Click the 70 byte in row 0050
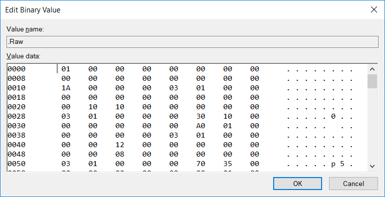The image size is (385, 197). pyautogui.click(x=201, y=164)
